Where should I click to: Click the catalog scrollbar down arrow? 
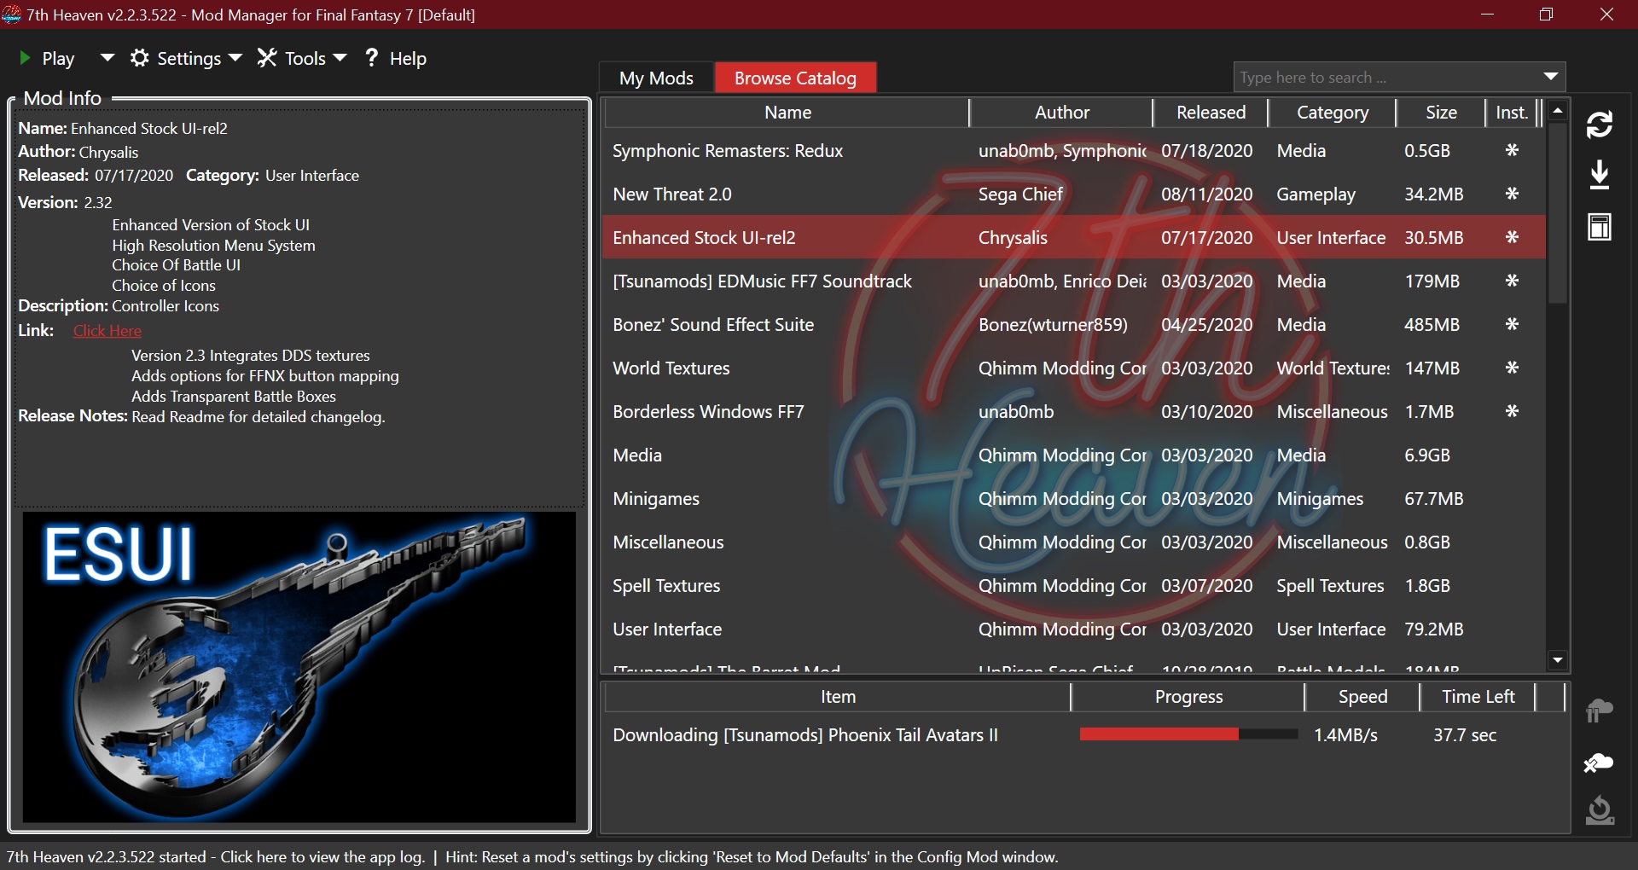click(x=1558, y=660)
